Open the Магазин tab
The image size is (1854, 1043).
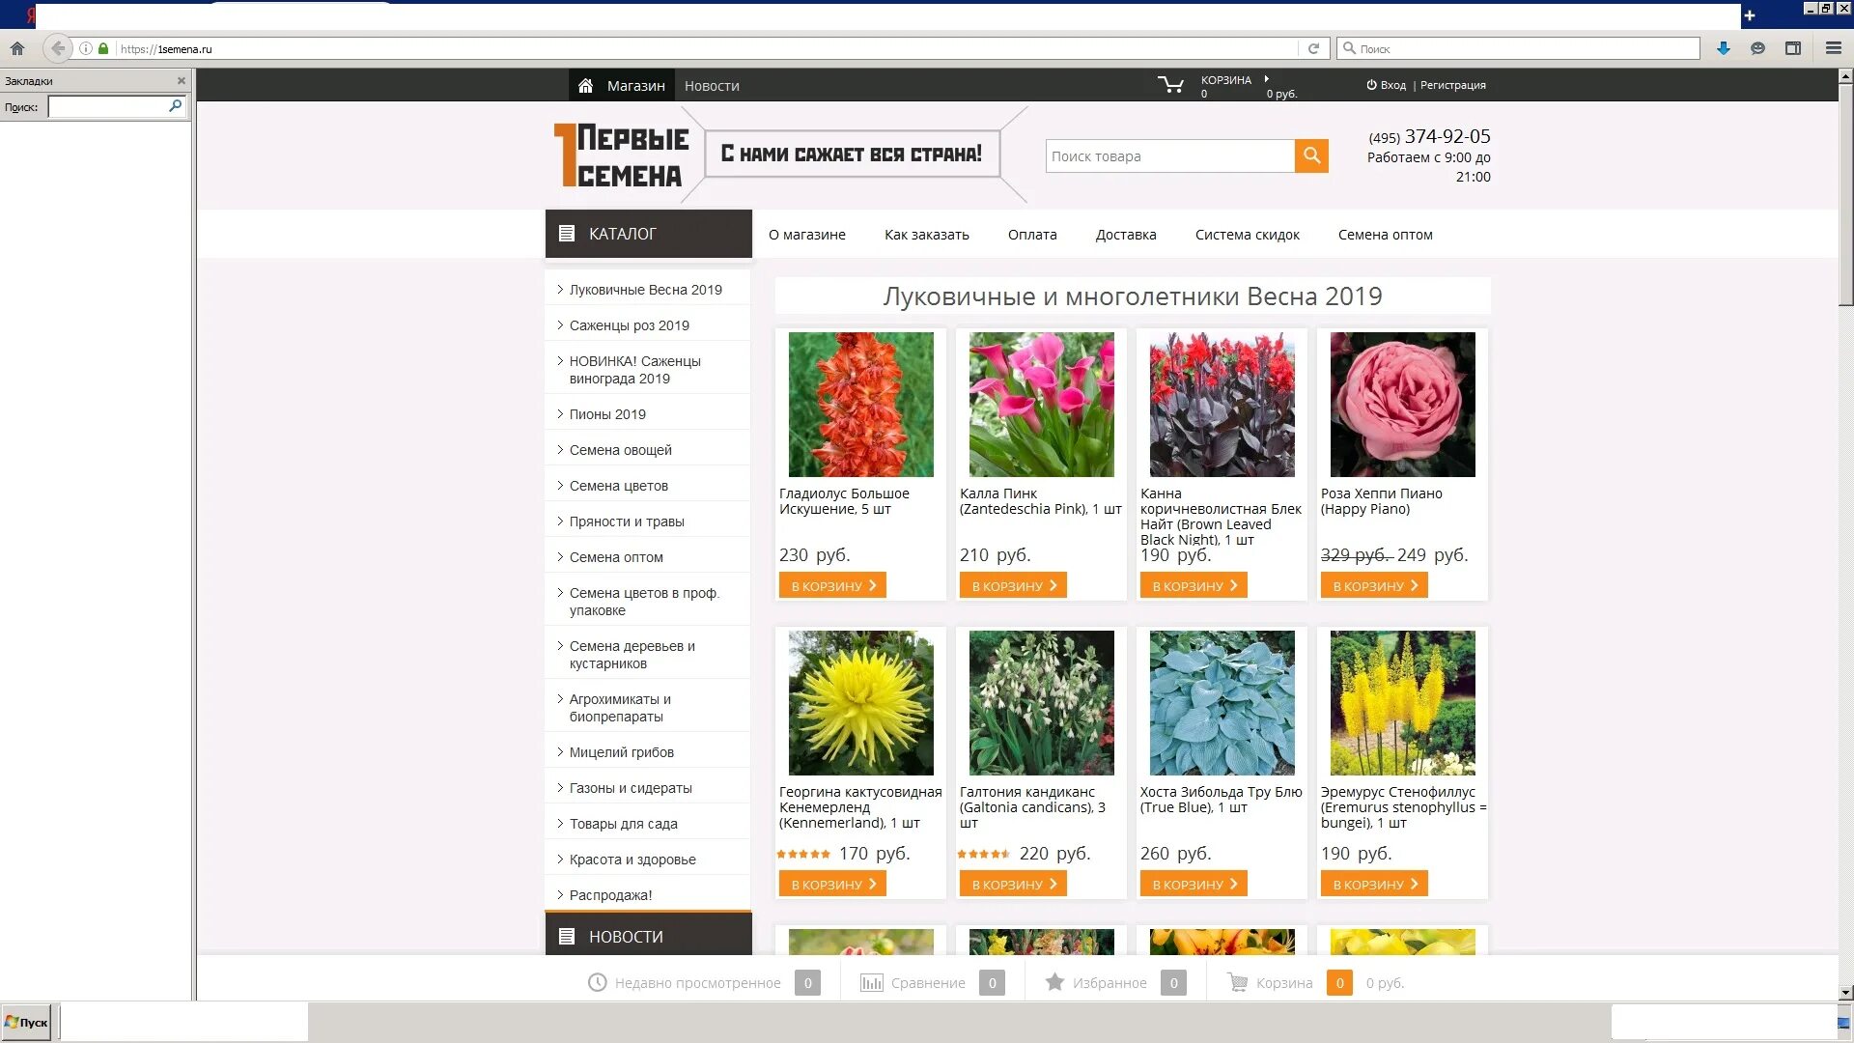622,85
